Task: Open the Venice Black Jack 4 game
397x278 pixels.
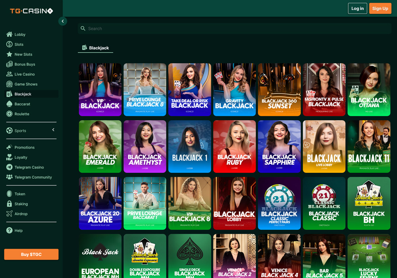Action: tap(279, 256)
